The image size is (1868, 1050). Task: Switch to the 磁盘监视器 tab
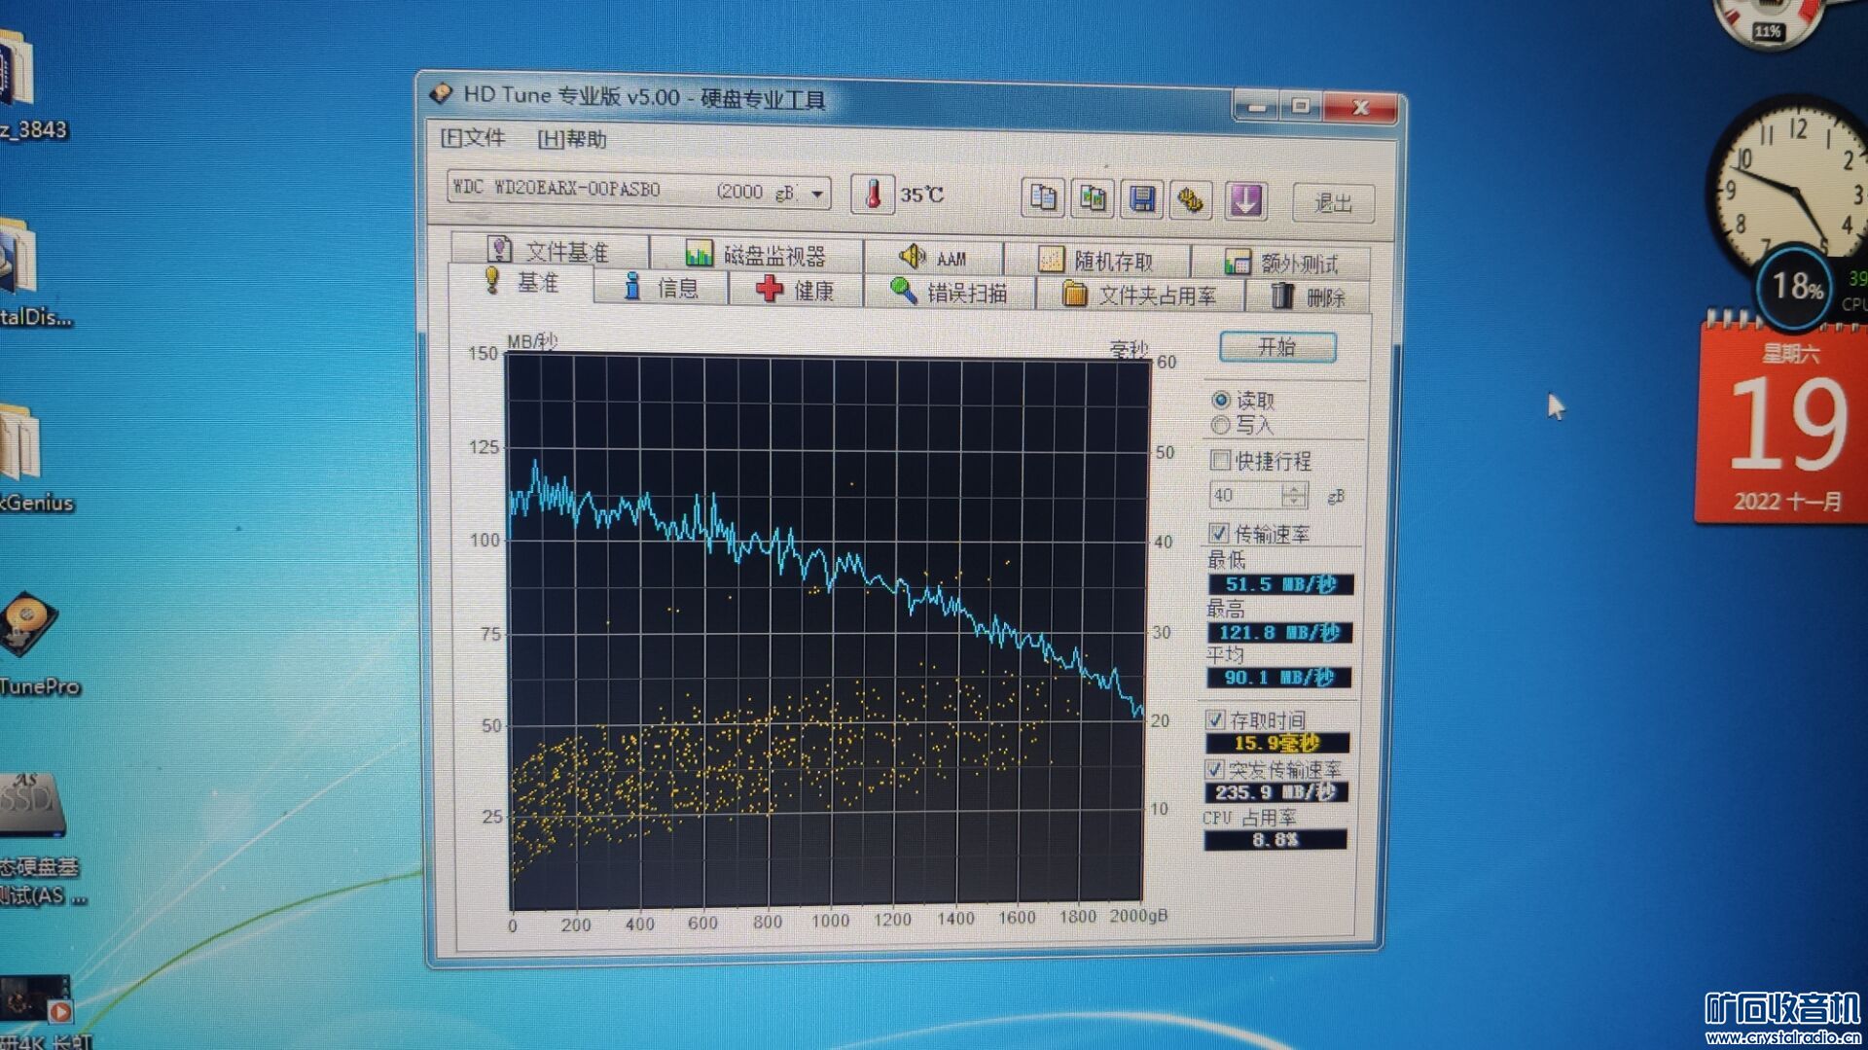point(756,255)
